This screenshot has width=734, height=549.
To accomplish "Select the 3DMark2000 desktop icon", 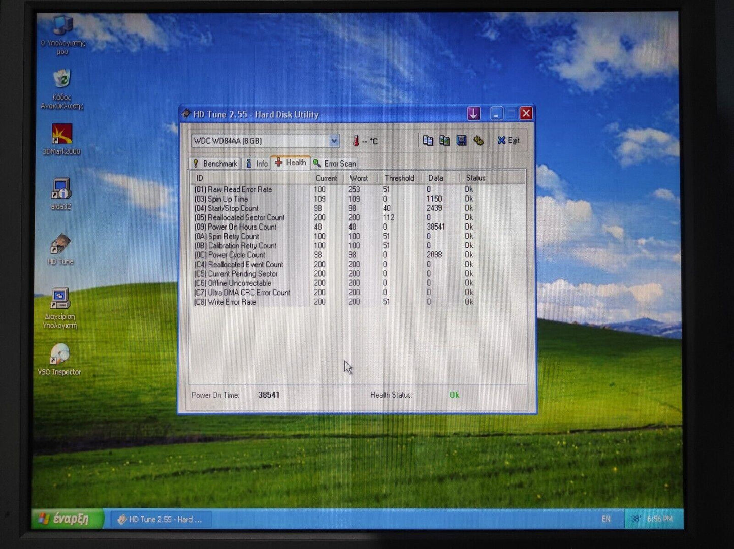I will [x=62, y=135].
